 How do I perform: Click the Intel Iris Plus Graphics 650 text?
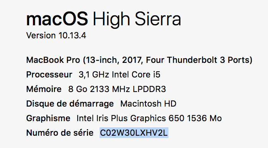[x=131, y=118]
